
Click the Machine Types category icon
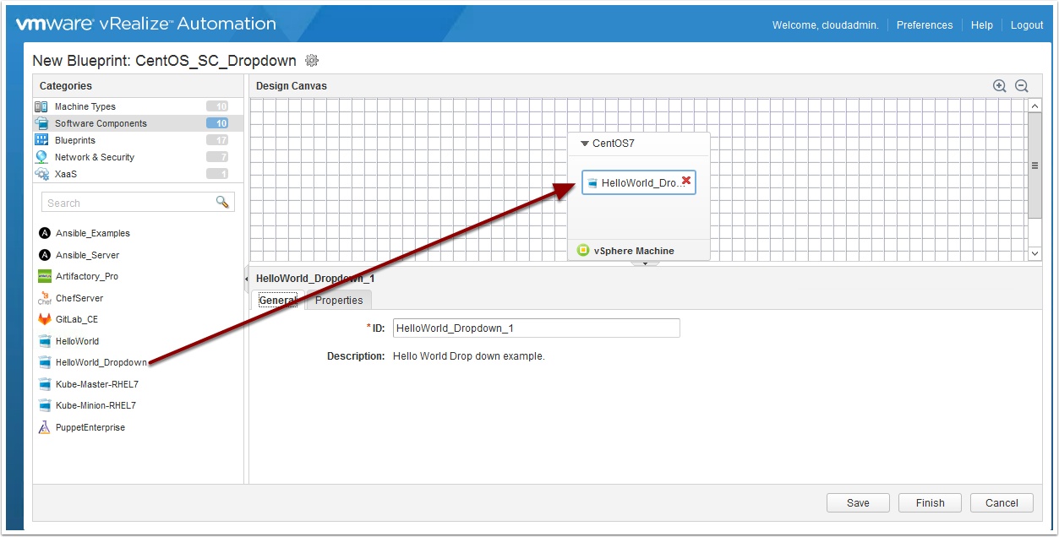(x=41, y=106)
